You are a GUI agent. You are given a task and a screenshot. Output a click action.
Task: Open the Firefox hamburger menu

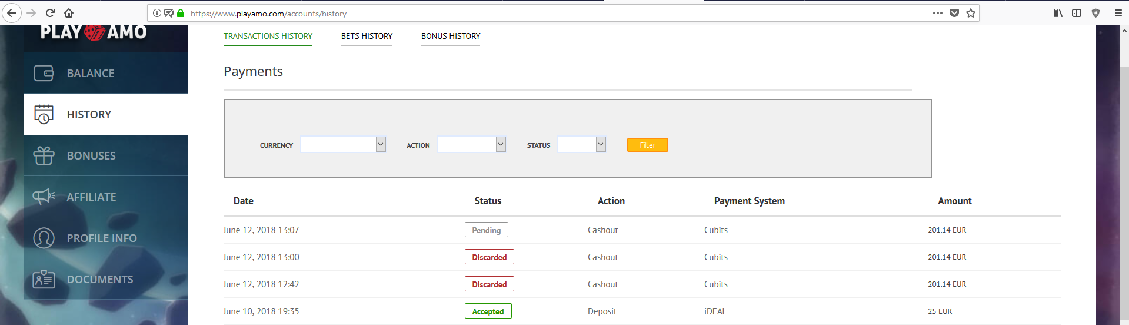pyautogui.click(x=1118, y=13)
